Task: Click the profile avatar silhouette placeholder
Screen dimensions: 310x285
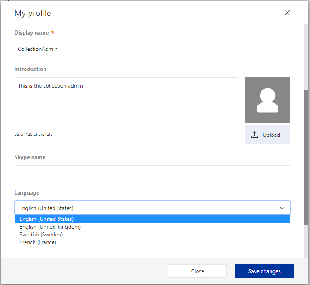Action: (267, 100)
